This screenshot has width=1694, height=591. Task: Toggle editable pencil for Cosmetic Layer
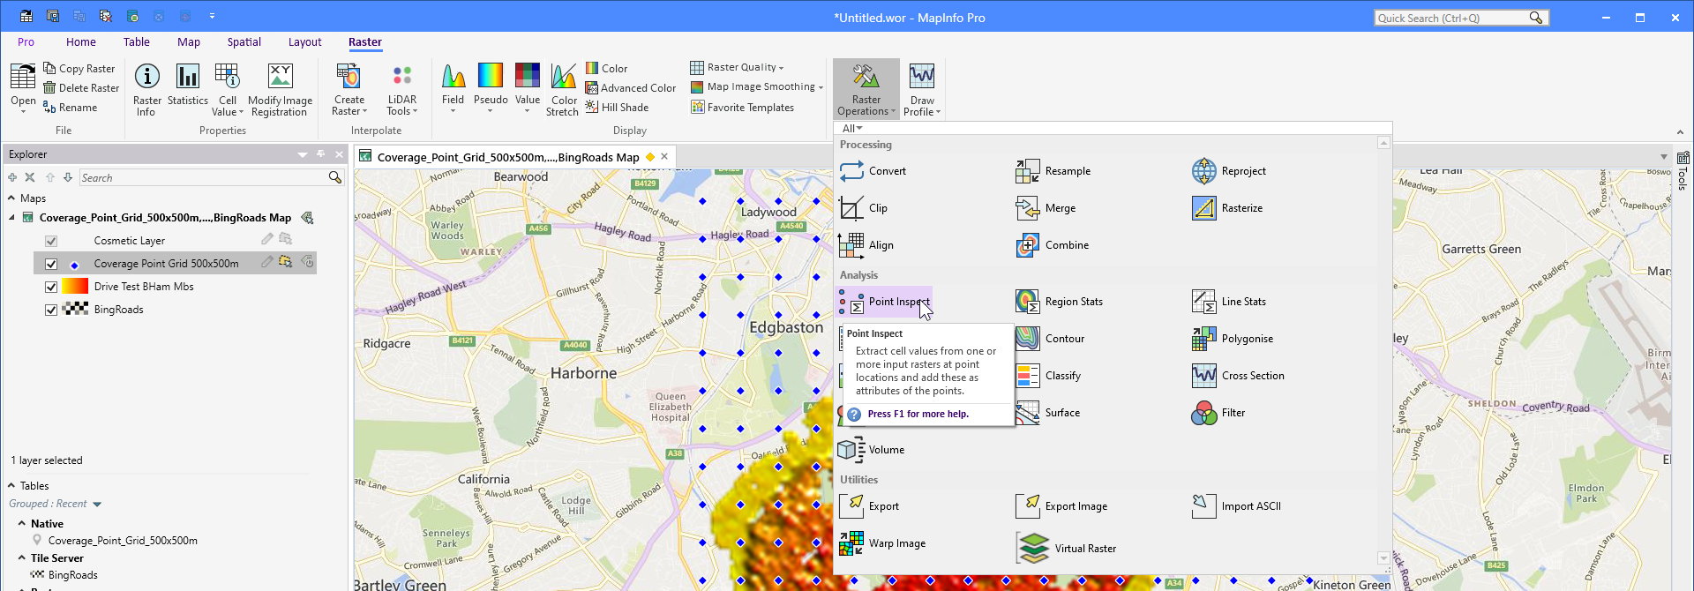266,239
